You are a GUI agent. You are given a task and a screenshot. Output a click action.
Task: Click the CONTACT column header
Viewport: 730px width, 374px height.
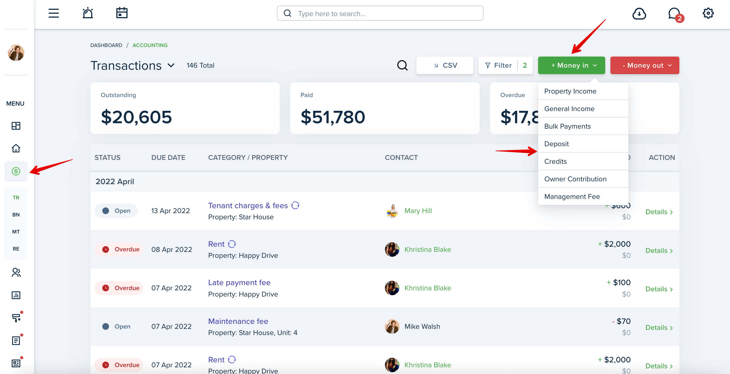(401, 158)
